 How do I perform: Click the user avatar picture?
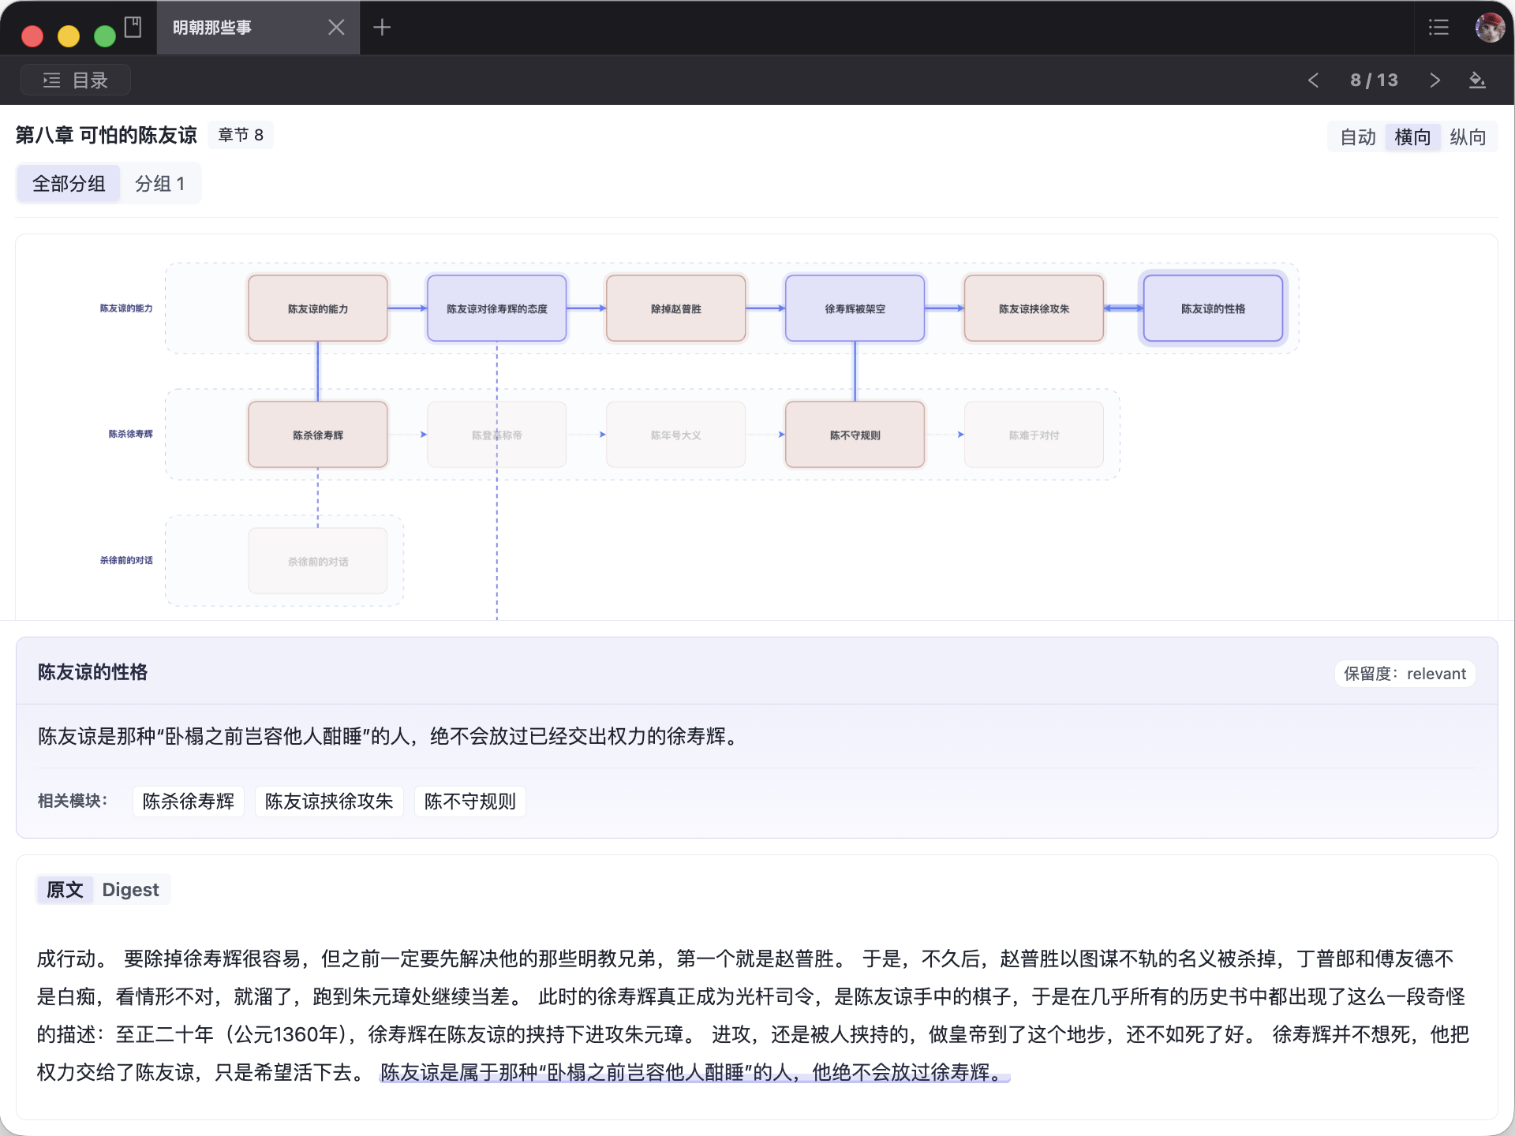(x=1491, y=27)
